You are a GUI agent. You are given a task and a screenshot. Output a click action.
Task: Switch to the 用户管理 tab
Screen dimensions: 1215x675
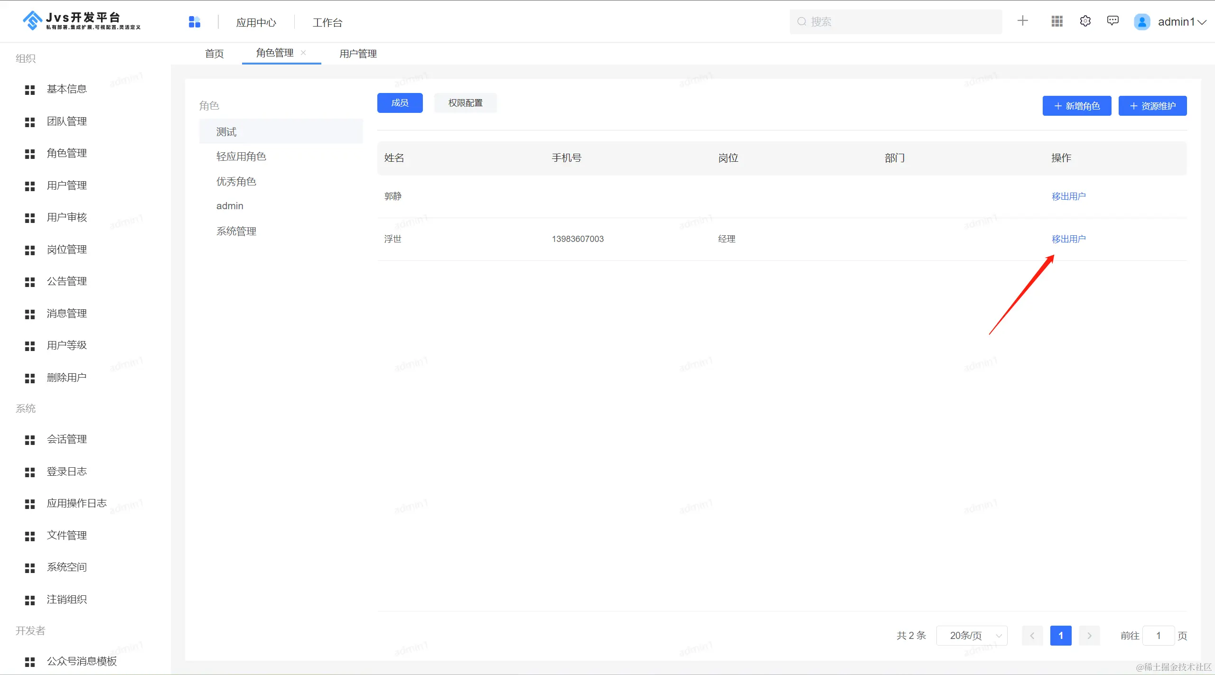[x=358, y=54]
